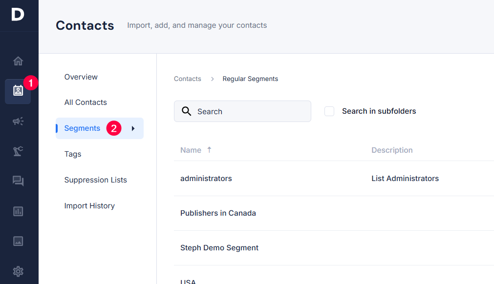Enable Search in subfolders checkbox
494x284 pixels.
pyautogui.click(x=329, y=111)
